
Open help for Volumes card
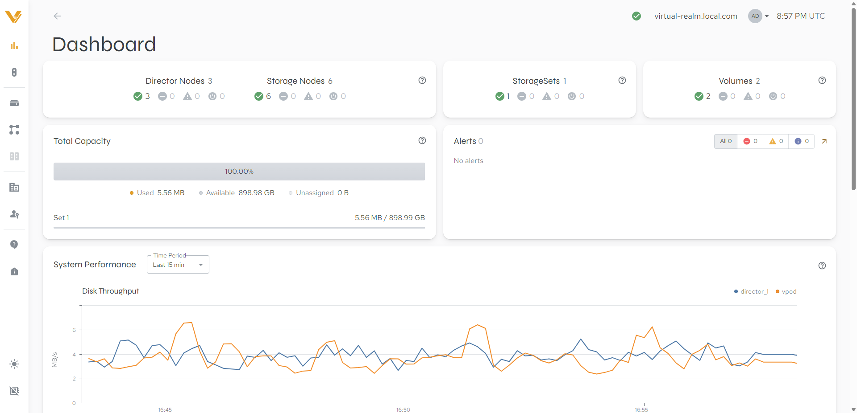(x=822, y=80)
